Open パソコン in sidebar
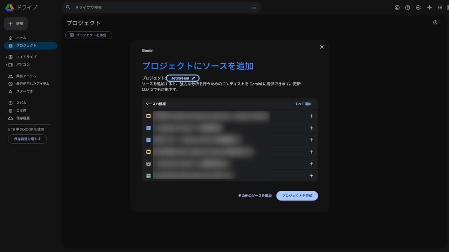 23,64
